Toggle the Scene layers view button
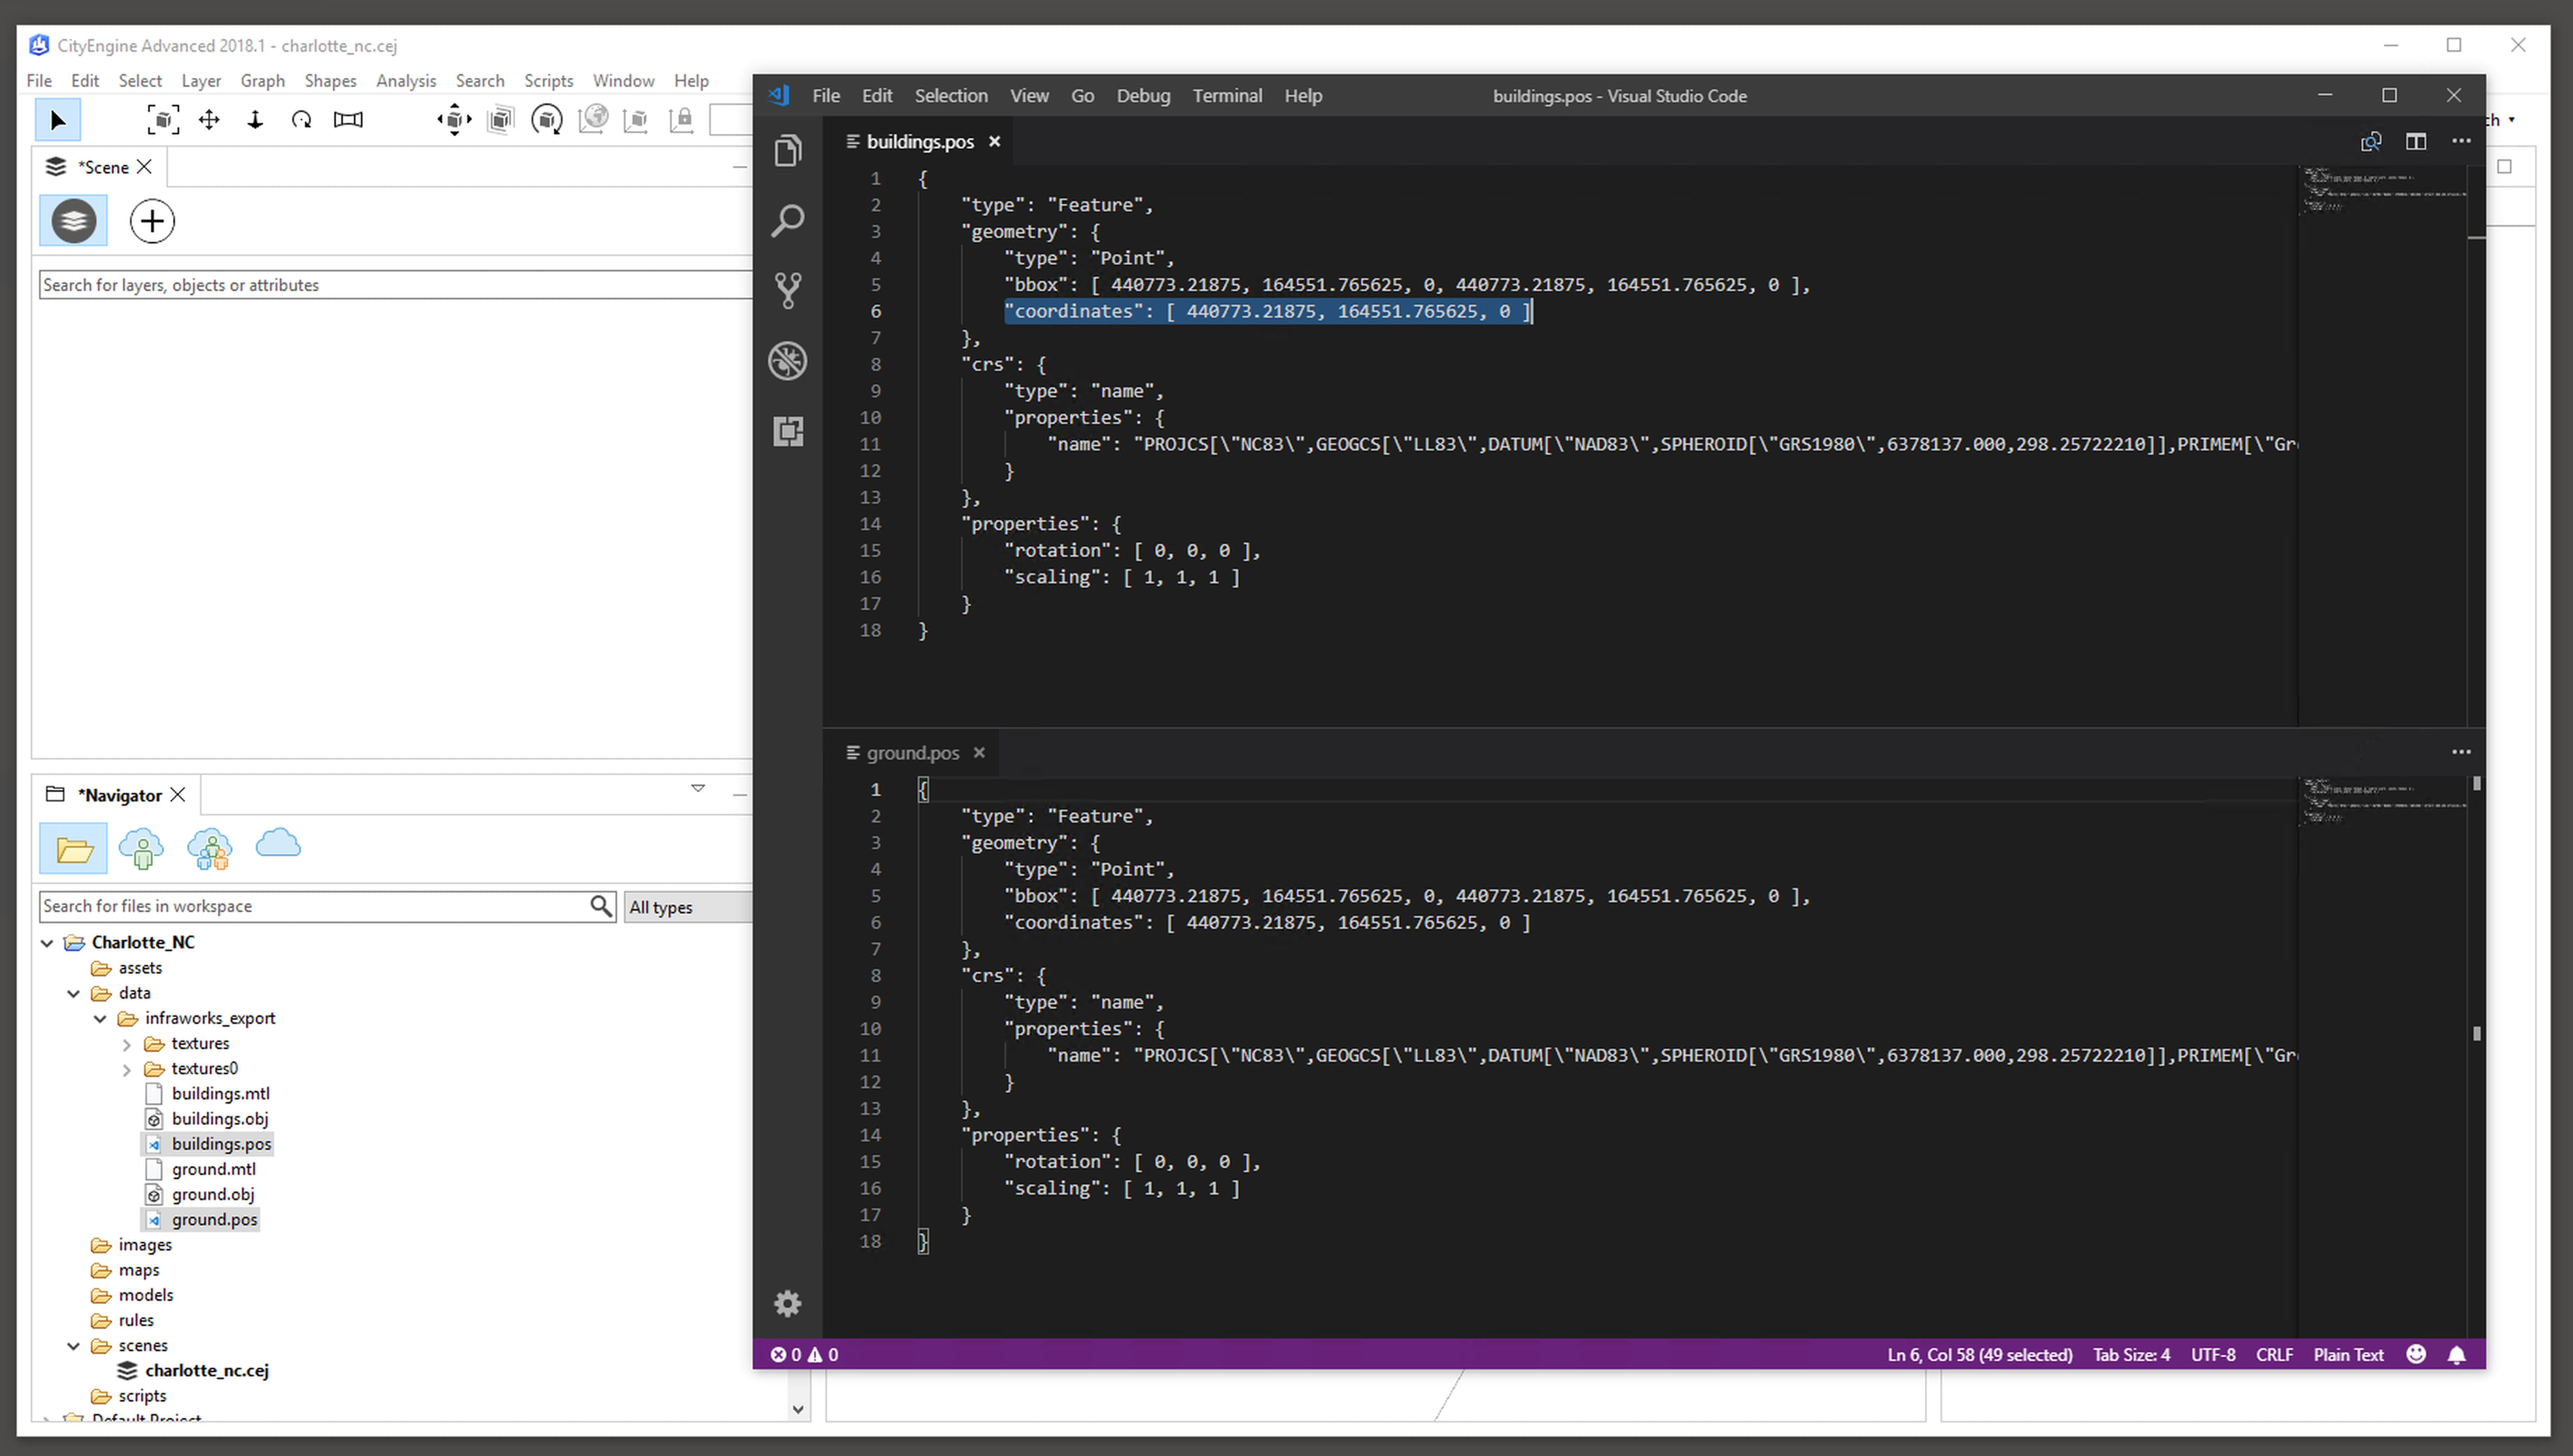Image resolution: width=2573 pixels, height=1456 pixels. pos(74,221)
